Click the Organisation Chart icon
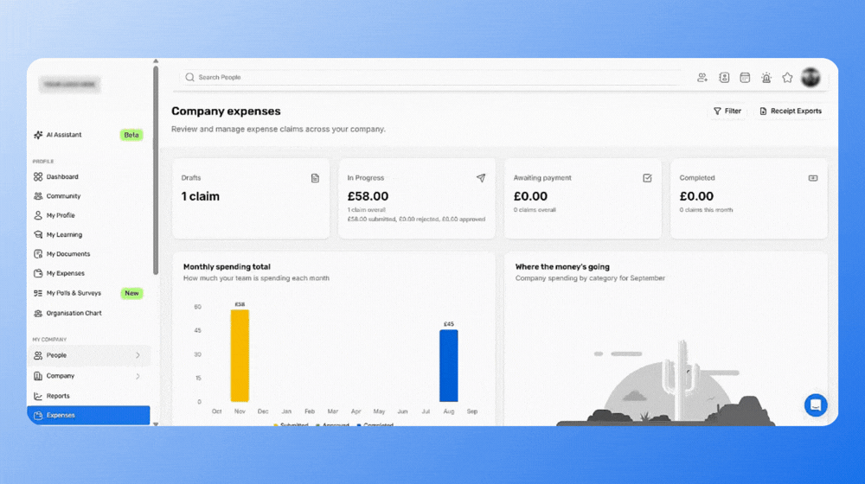The height and width of the screenshot is (484, 865). 38,313
